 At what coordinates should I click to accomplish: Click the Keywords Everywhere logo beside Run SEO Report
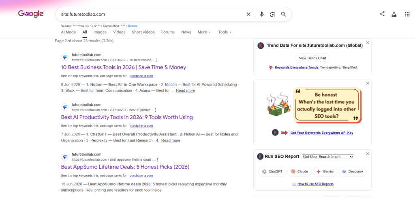(x=260, y=156)
